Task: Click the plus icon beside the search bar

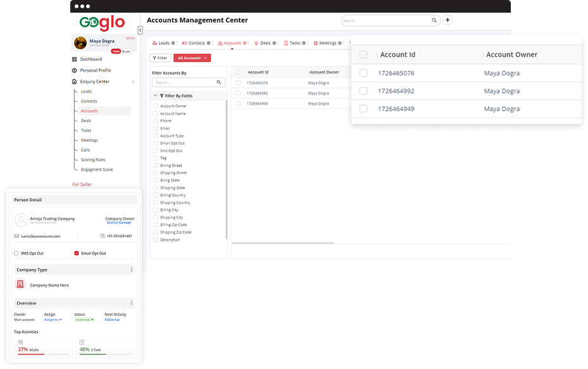Action: [x=448, y=20]
